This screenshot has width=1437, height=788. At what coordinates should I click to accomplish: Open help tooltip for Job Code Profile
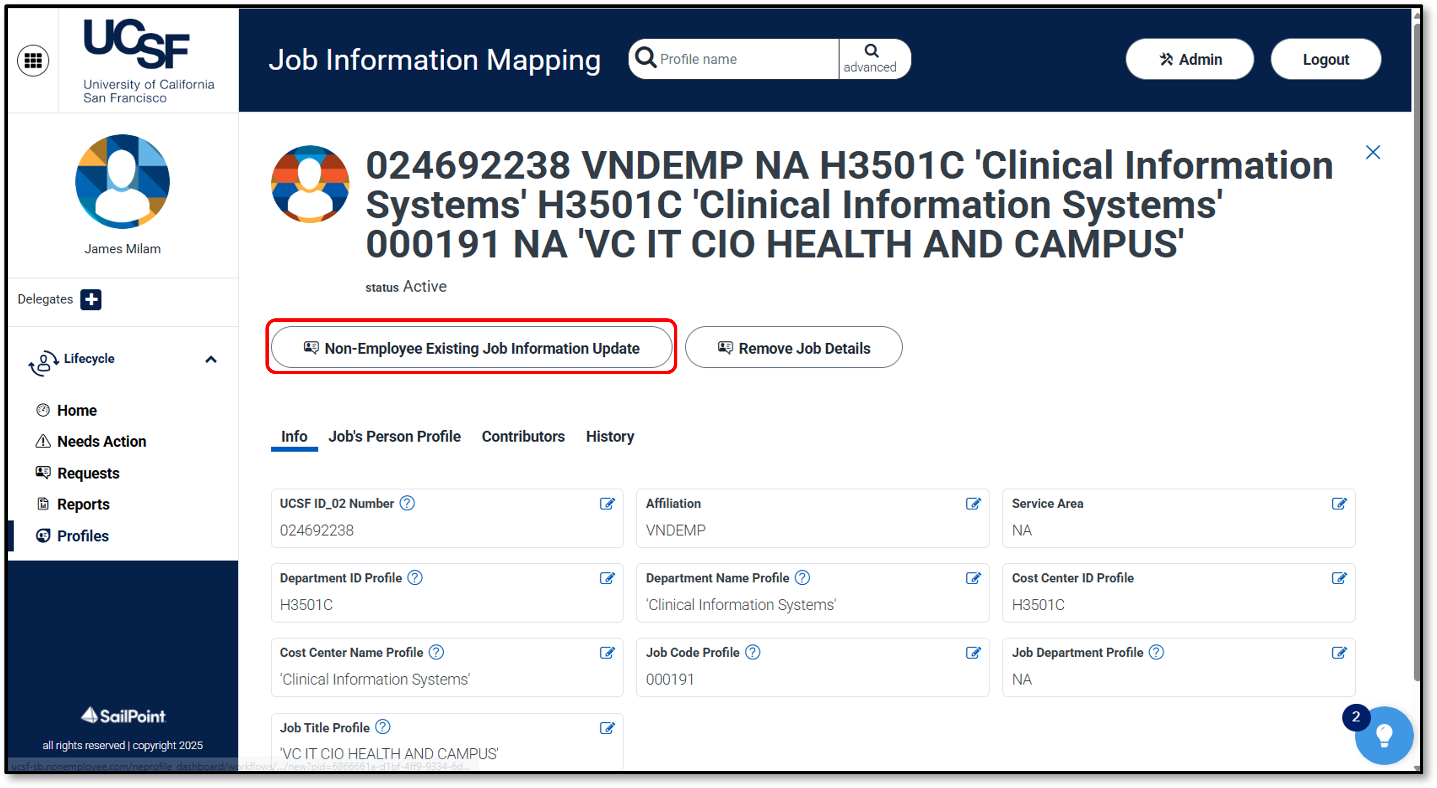click(x=752, y=652)
